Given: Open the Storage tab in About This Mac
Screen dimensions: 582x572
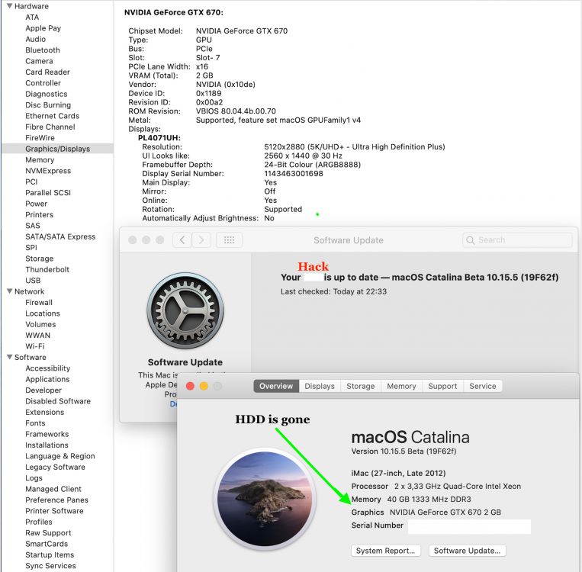Looking at the screenshot, I should [360, 386].
